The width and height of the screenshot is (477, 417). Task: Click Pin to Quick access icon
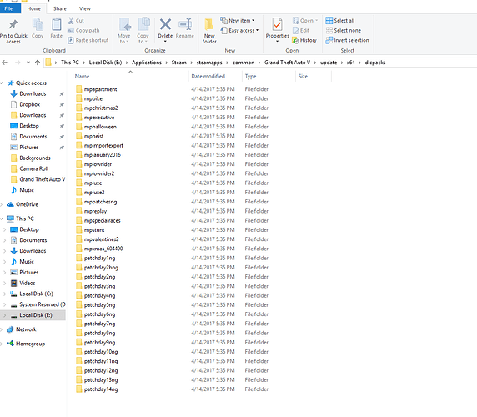[13, 25]
